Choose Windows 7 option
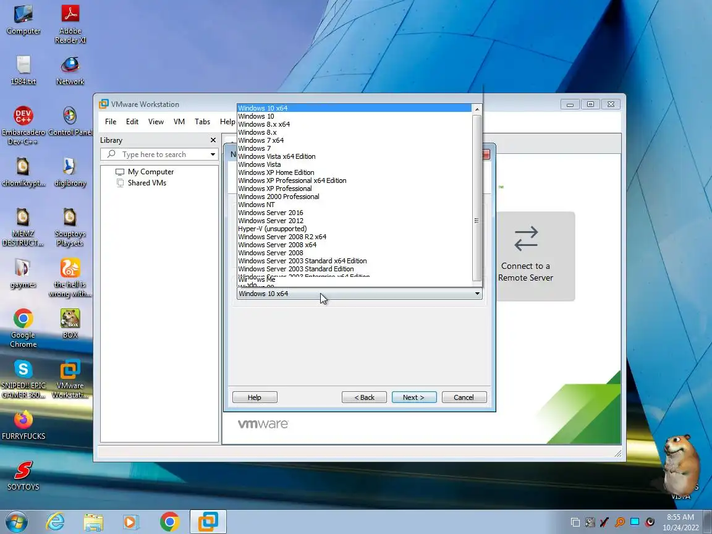The width and height of the screenshot is (712, 534). click(354, 148)
